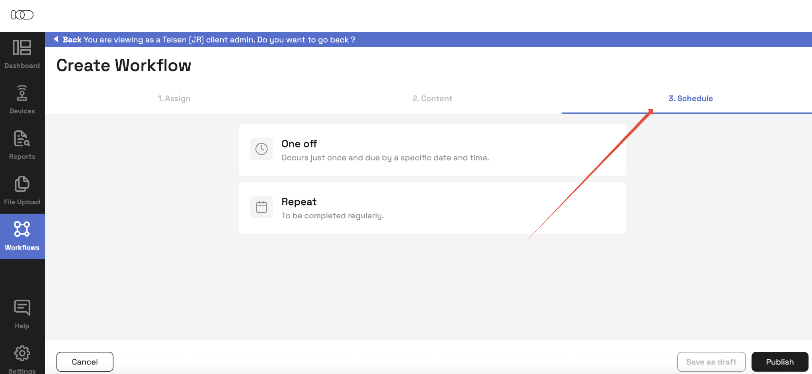The image size is (812, 374).
Task: Click the Cancel button
Action: 85,362
